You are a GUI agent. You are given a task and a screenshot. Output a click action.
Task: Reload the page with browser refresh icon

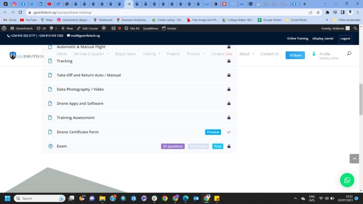[20, 12]
